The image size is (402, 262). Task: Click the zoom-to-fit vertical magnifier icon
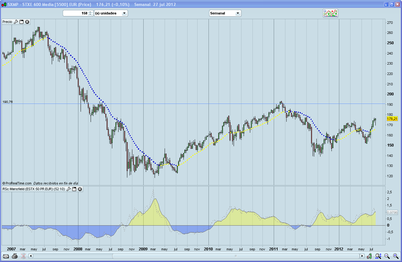(378, 256)
